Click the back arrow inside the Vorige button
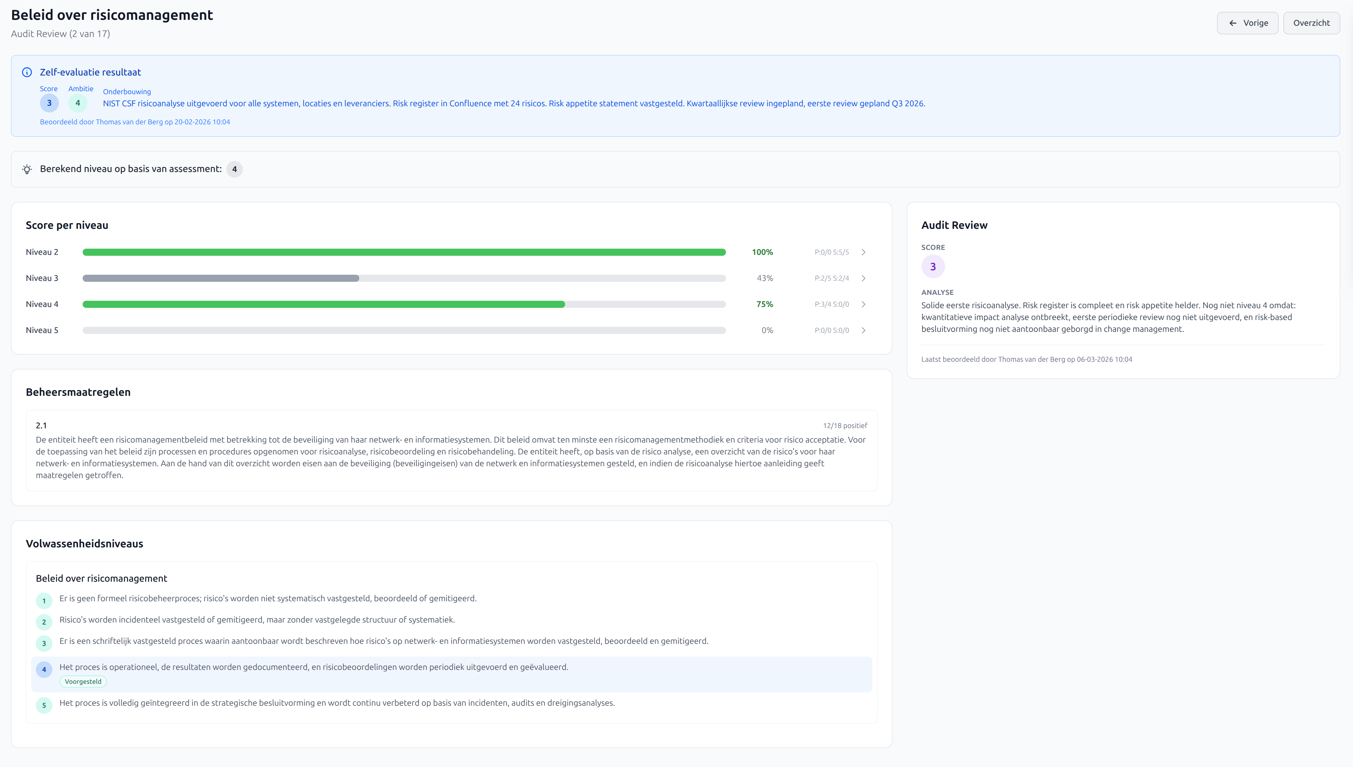Viewport: 1353px width, 767px height. coord(1232,23)
